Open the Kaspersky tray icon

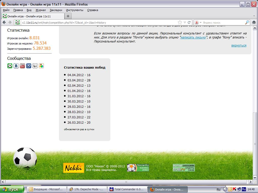point(235,189)
